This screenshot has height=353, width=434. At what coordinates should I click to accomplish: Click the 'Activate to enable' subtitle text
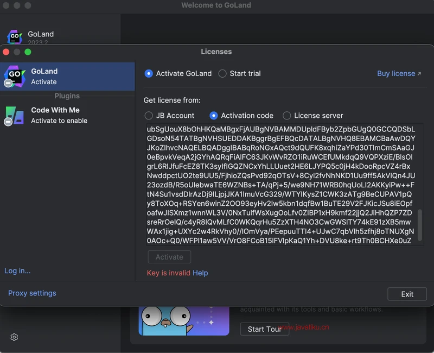click(x=59, y=121)
